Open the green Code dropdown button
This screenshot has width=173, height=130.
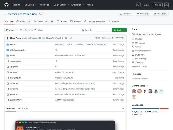(119, 30)
